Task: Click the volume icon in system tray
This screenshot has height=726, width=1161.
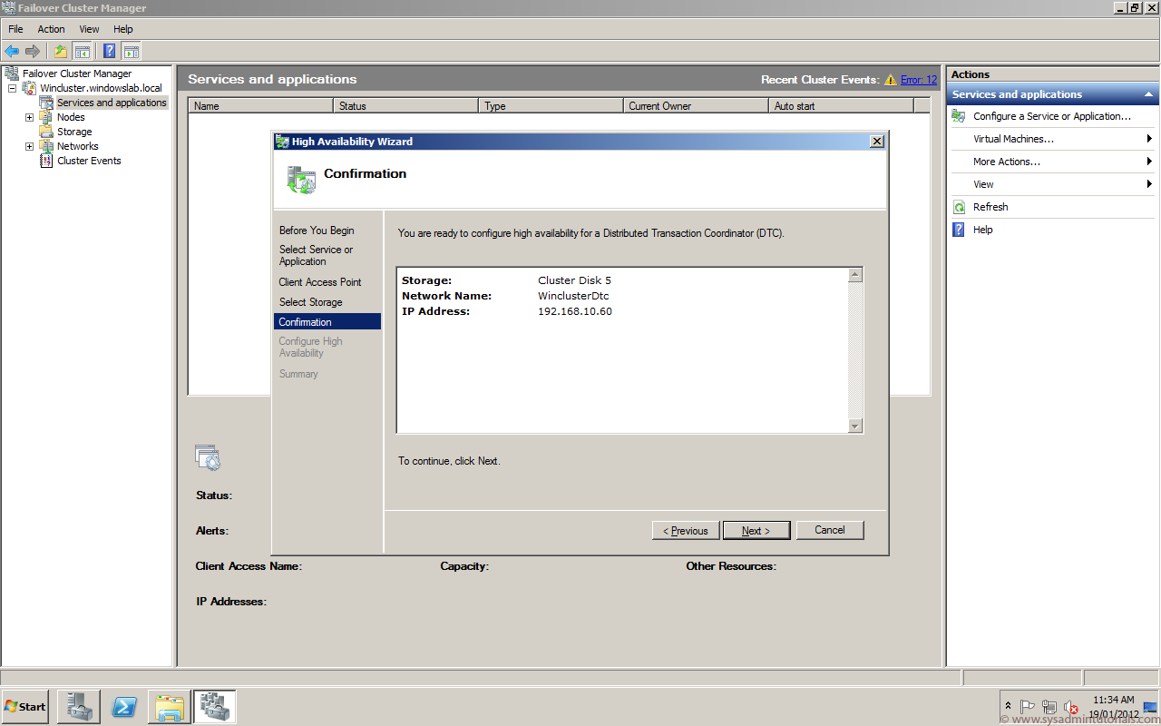Action: (1071, 707)
